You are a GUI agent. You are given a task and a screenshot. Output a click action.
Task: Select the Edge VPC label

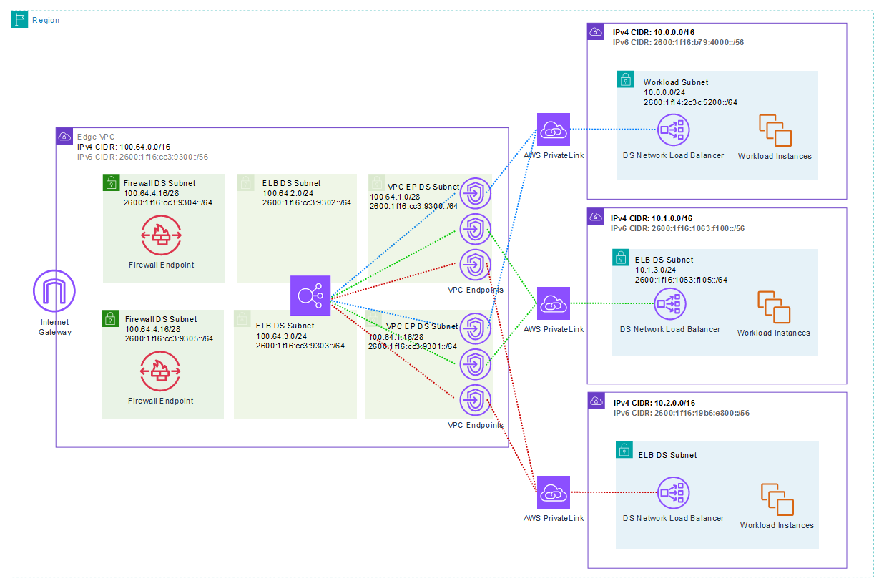tap(96, 136)
